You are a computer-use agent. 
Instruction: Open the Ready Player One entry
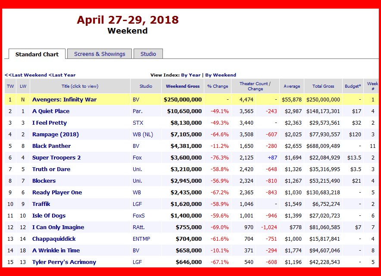click(x=57, y=193)
